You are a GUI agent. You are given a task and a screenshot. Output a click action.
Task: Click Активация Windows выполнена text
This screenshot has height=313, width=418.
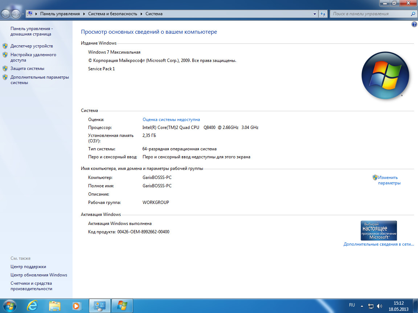120,224
